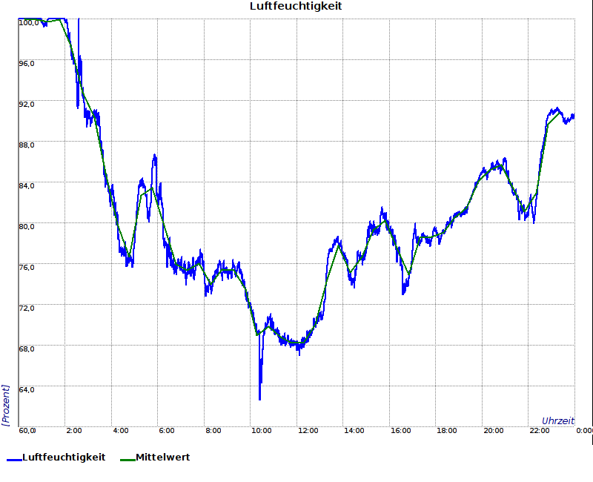593x482 pixels.
Task: Click the green Mittelwert legend color swatch
Action: (127, 460)
